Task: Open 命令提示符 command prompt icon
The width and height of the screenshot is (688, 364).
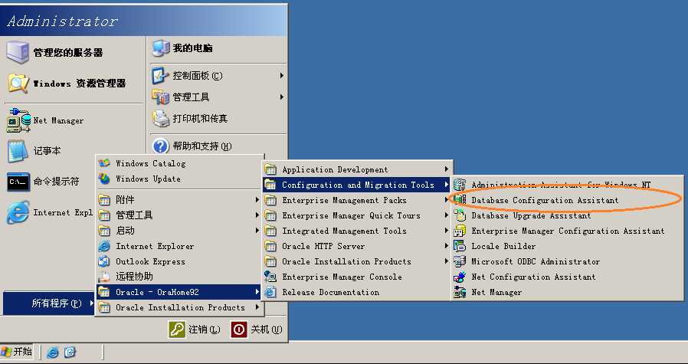Action: point(18,182)
